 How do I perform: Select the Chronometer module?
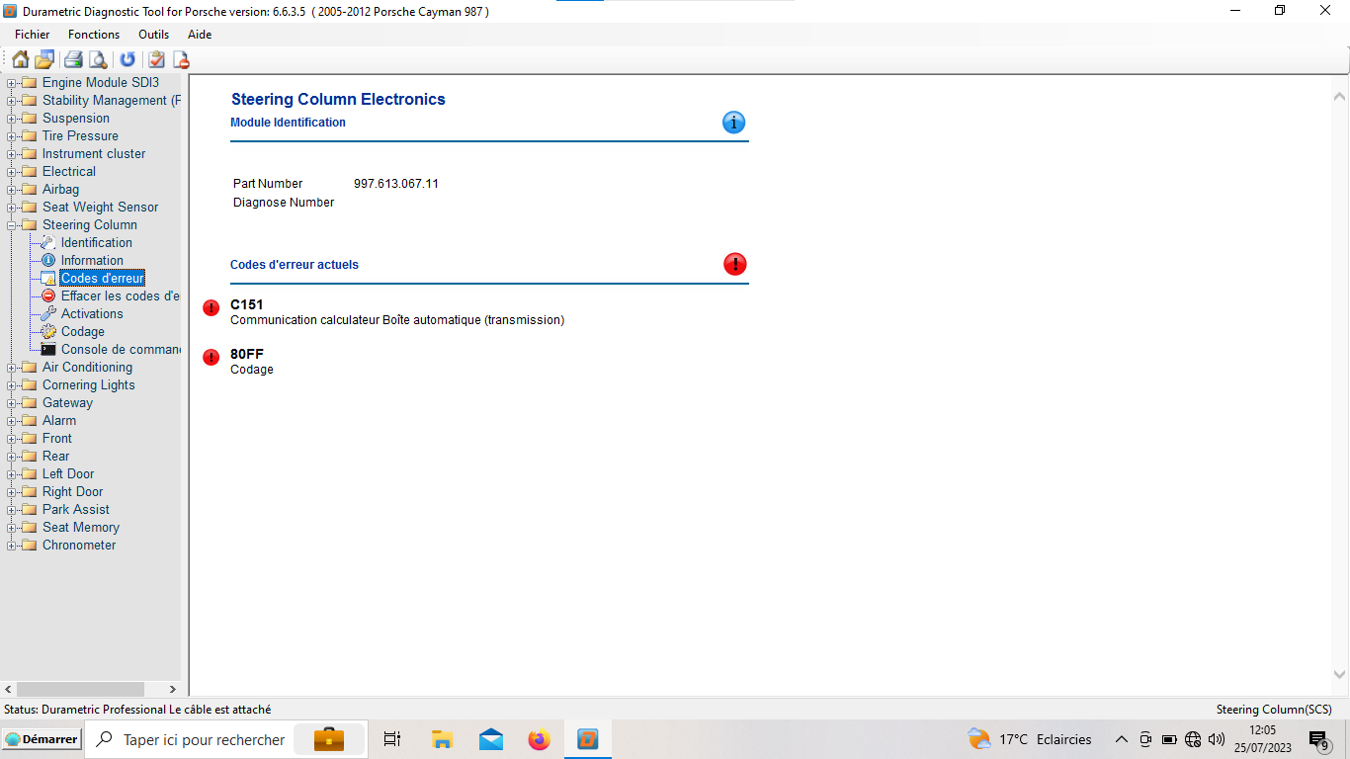coord(78,545)
